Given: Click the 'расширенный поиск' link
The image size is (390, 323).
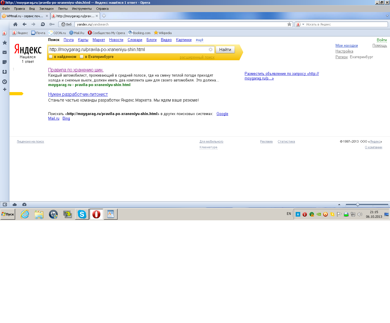Looking at the screenshot, I should click(197, 57).
